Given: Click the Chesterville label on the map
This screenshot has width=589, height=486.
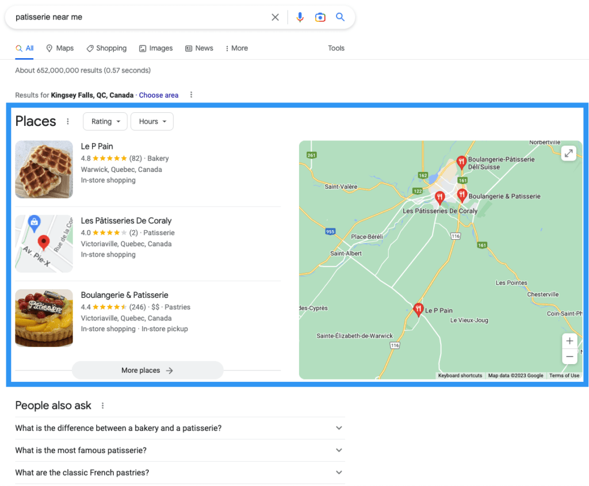Looking at the screenshot, I should click(x=543, y=294).
